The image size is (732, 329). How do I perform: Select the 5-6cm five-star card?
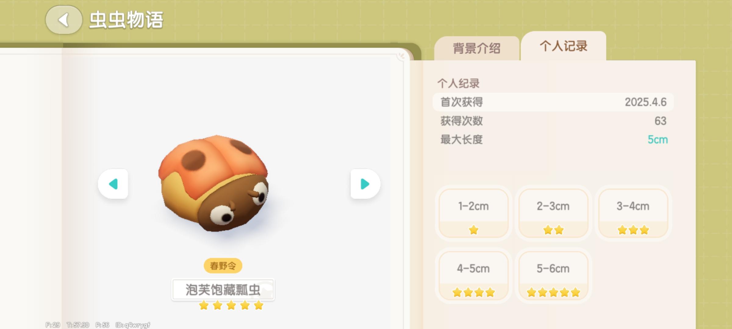pyautogui.click(x=553, y=276)
